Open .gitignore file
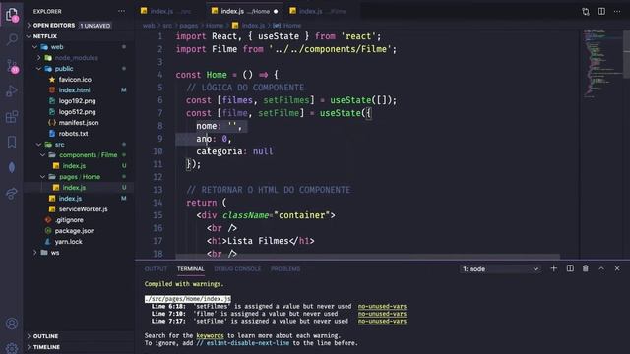This screenshot has height=354, width=630. point(69,220)
